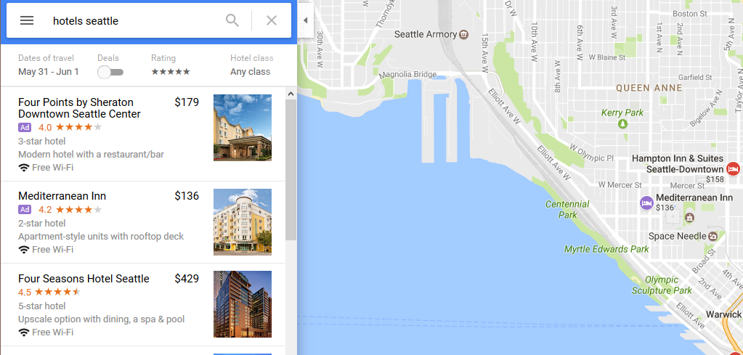
Task: Clear the search with X icon
Action: pos(272,20)
